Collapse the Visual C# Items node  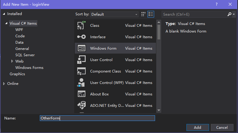tap(6, 23)
